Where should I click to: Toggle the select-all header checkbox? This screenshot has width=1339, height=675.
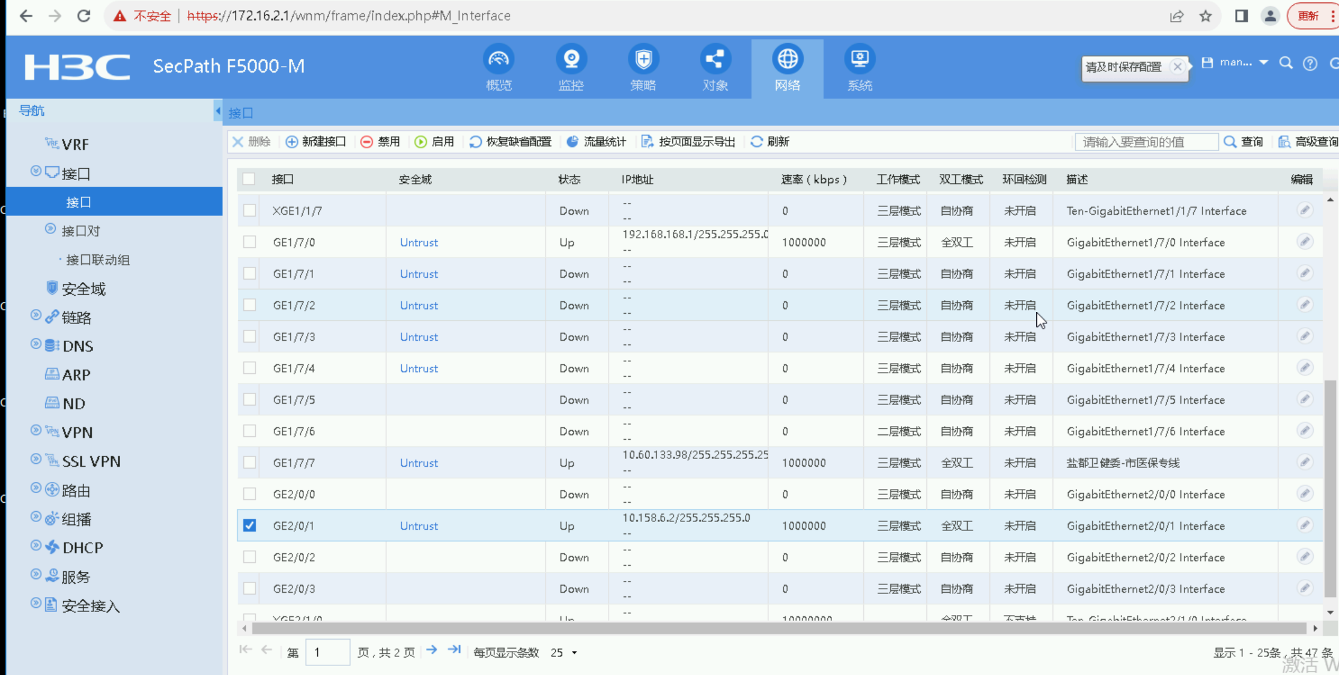coord(249,179)
